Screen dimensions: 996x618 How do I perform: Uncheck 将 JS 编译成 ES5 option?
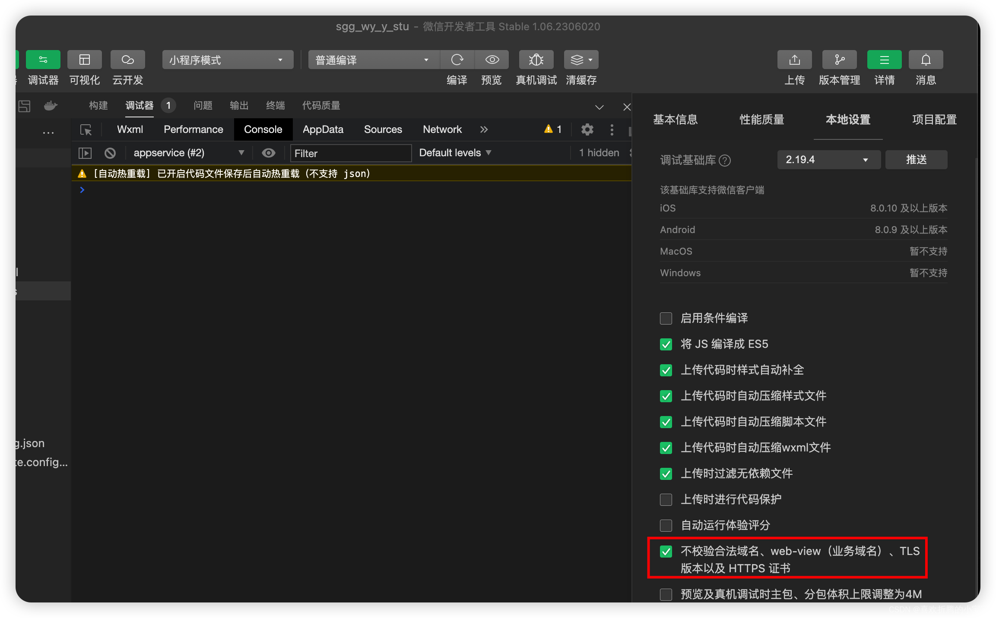(x=666, y=344)
